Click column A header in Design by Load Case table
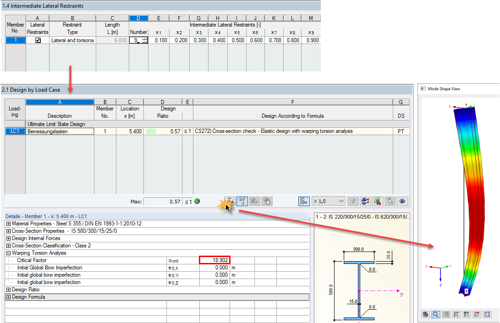Image resolution: width=500 pixels, height=323 pixels. coord(60,102)
